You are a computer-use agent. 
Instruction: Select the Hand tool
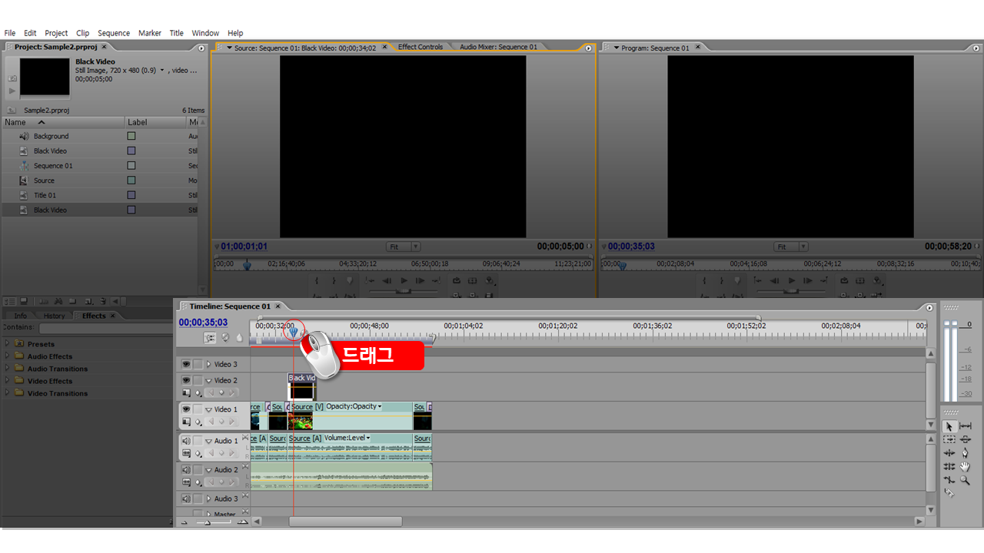(x=966, y=466)
